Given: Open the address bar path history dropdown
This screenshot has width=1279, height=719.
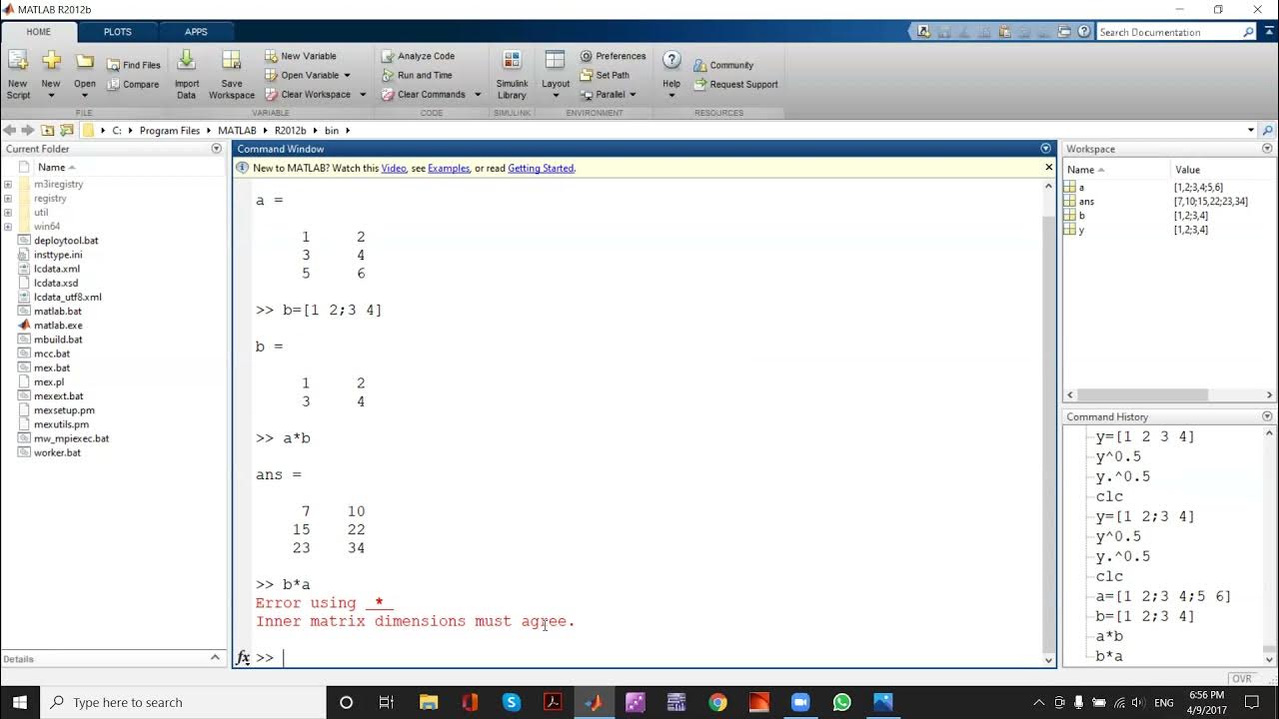Looking at the screenshot, I should pyautogui.click(x=1251, y=130).
